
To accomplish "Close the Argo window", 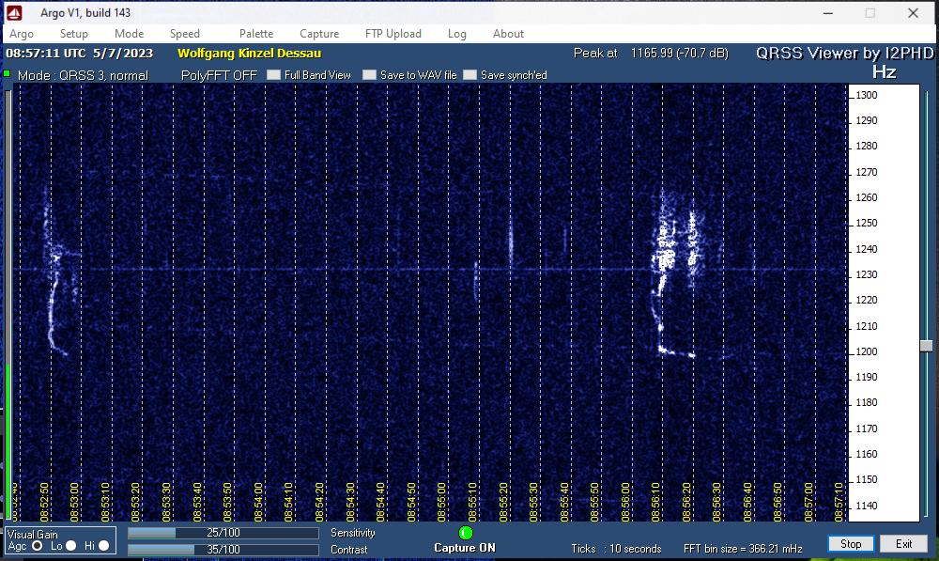I will tap(913, 12).
